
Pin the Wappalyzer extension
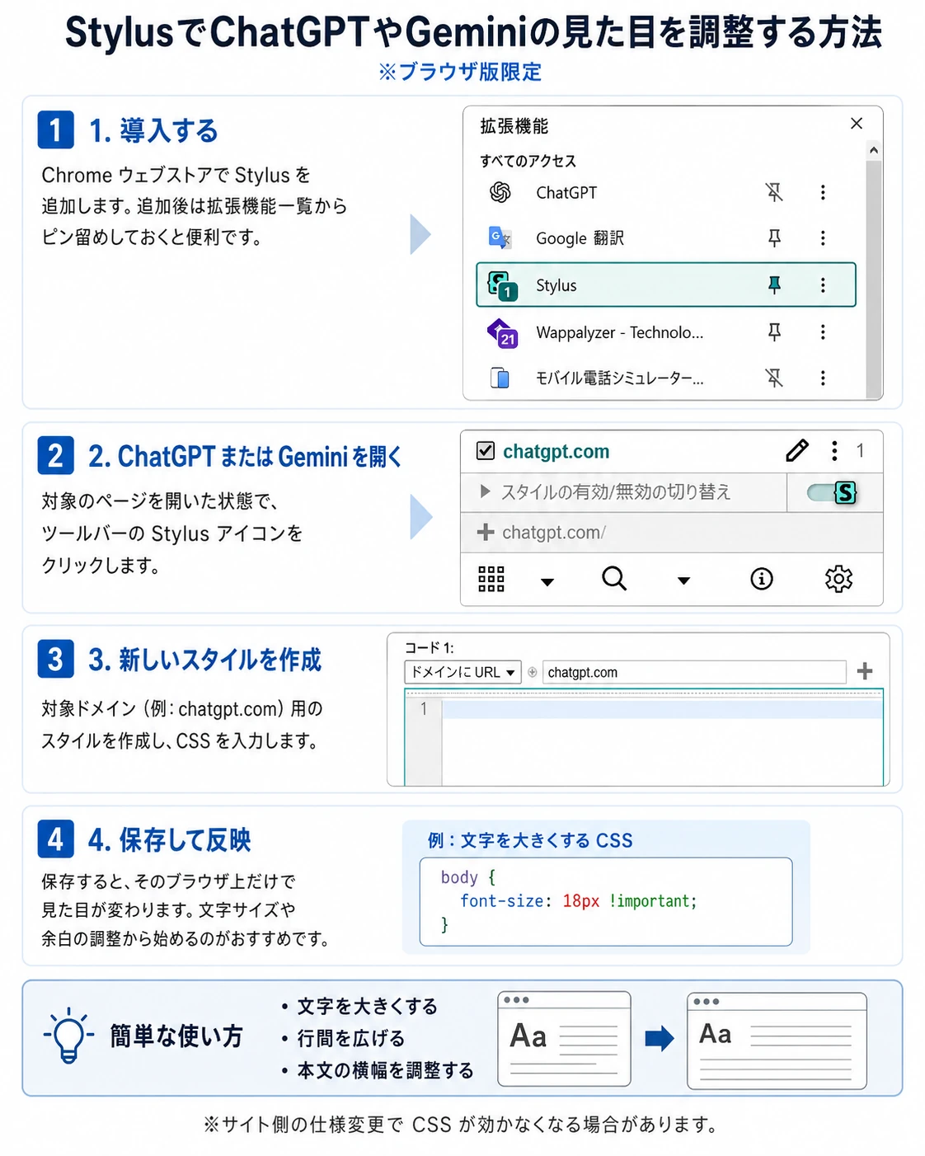(x=774, y=332)
